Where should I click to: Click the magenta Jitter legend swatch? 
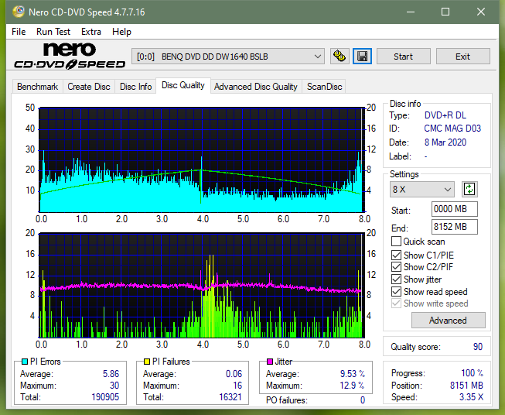click(270, 362)
